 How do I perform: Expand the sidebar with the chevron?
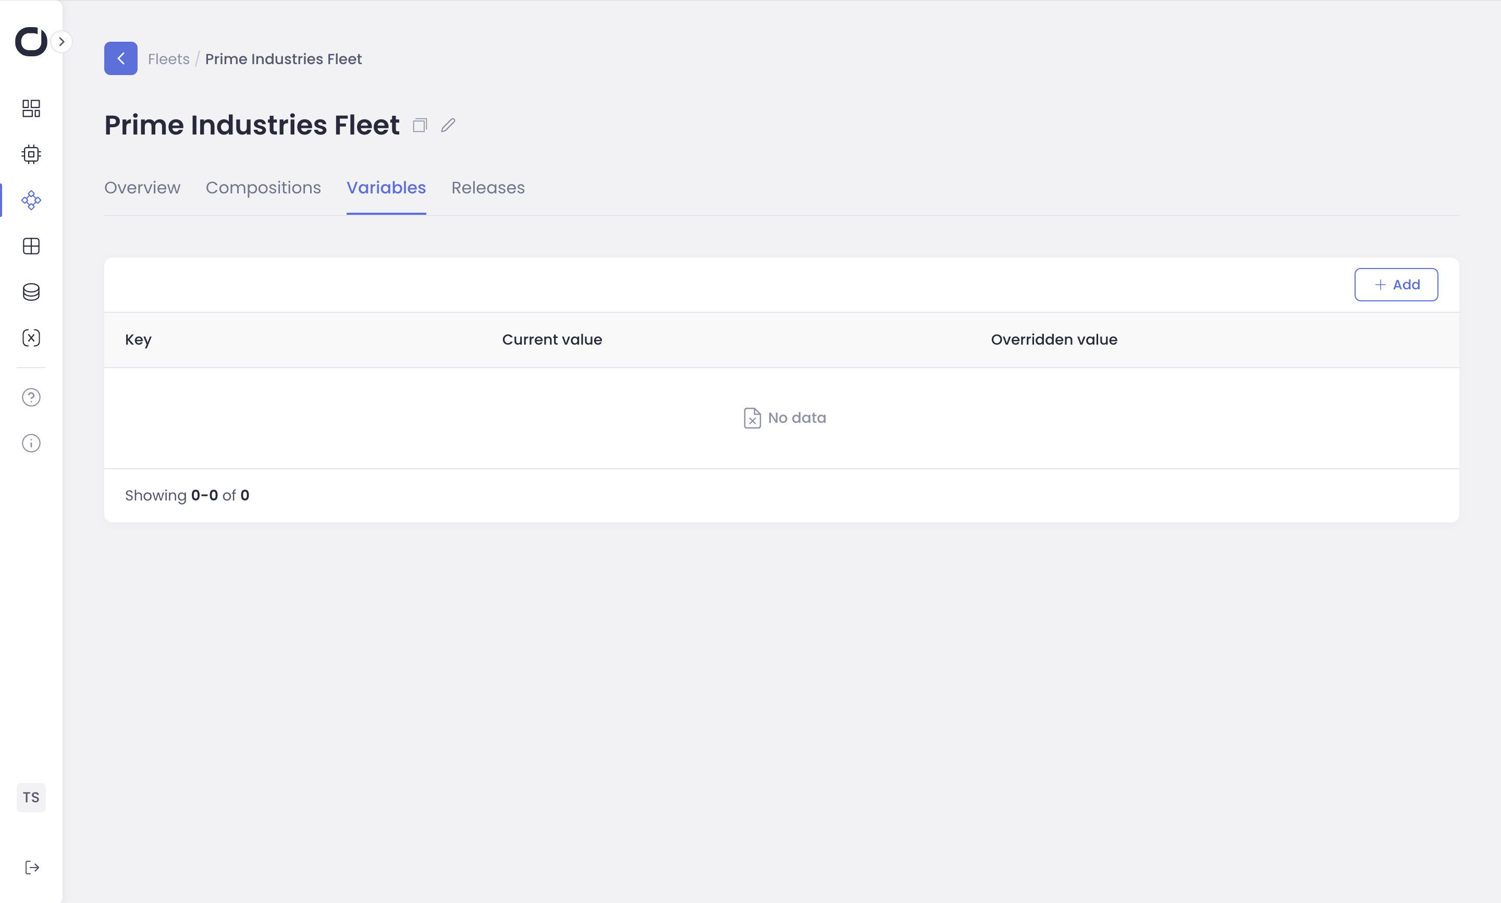coord(61,41)
